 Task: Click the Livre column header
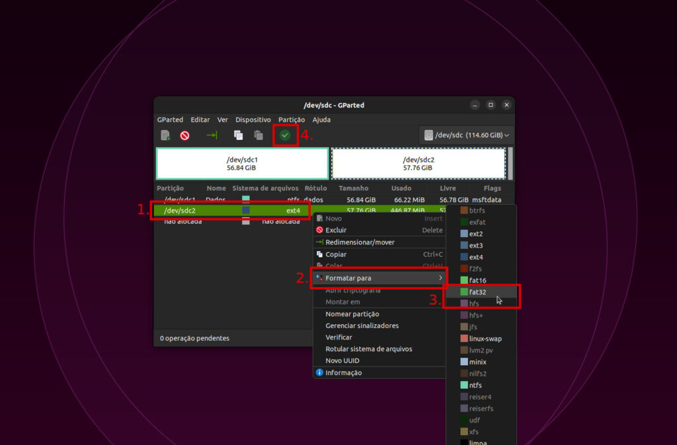coord(448,188)
